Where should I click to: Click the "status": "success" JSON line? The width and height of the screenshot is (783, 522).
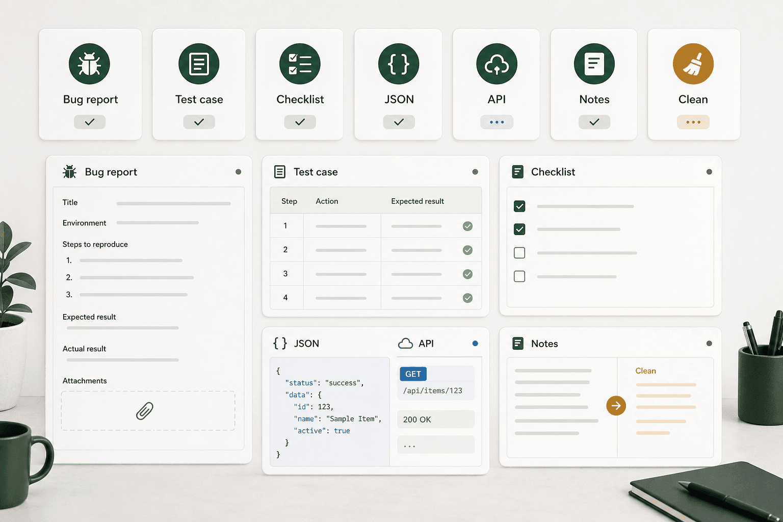[324, 383]
